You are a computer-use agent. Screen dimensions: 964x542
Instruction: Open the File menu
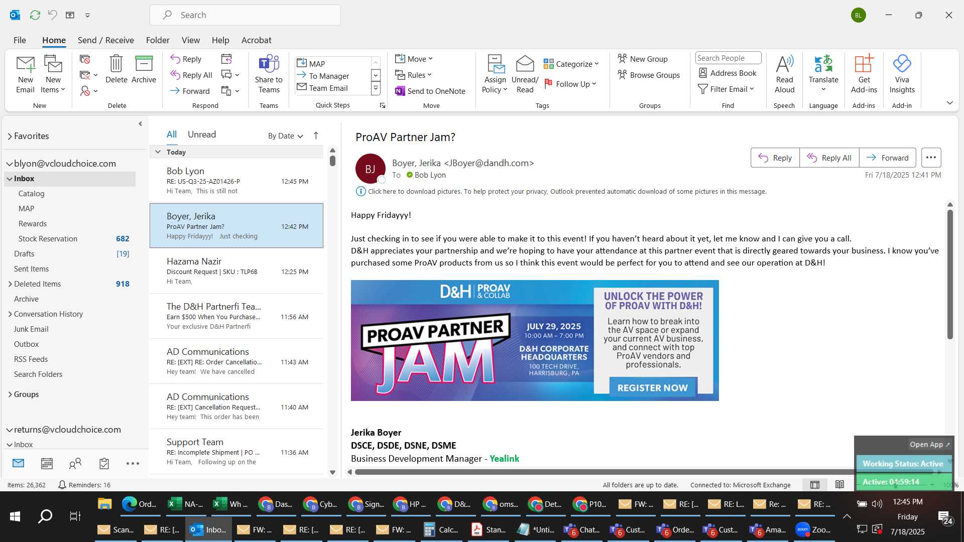point(20,40)
